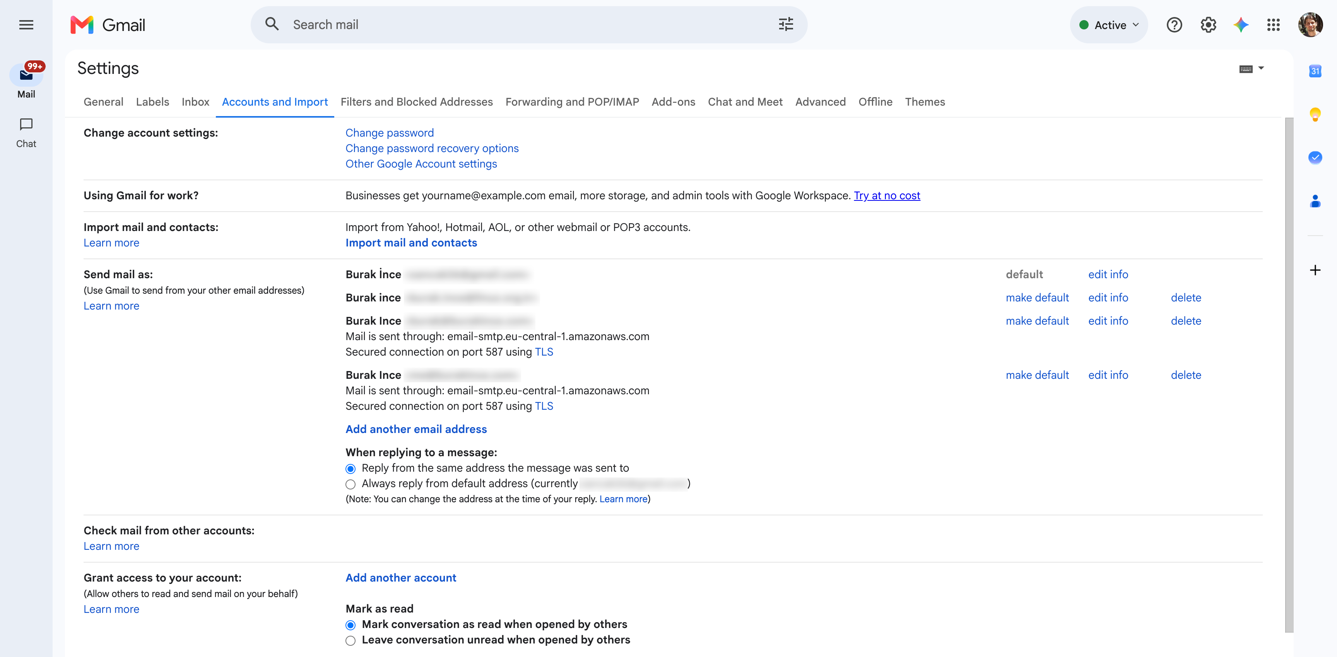1337x657 pixels.
Task: Switch to the Inbox tab
Action: click(195, 102)
